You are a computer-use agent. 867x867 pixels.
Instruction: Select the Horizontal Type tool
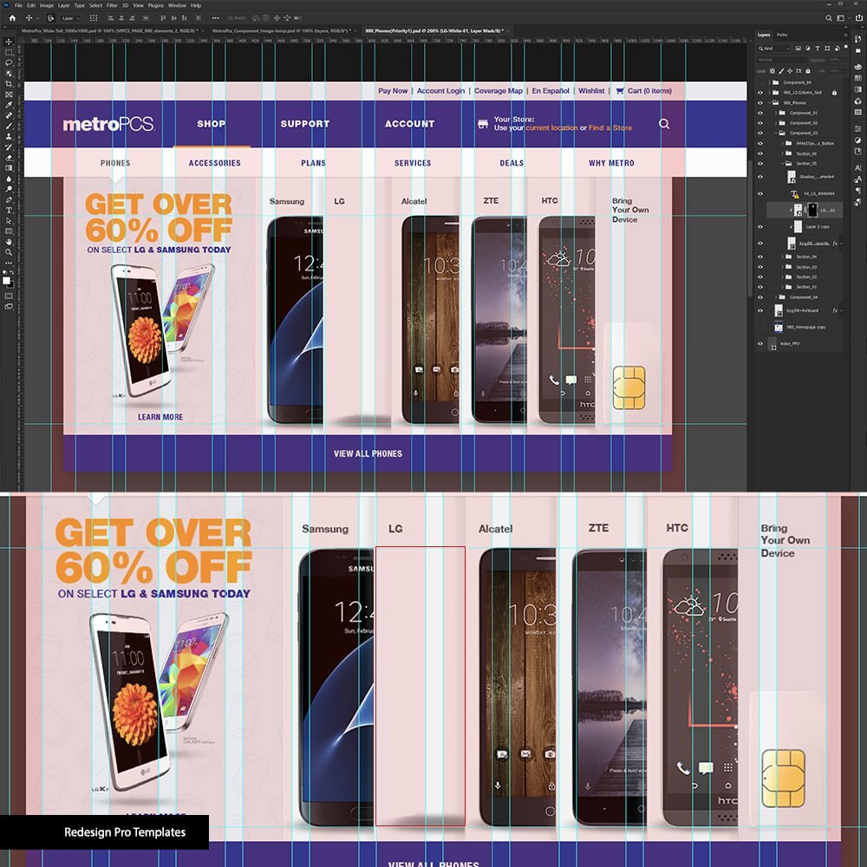point(8,210)
